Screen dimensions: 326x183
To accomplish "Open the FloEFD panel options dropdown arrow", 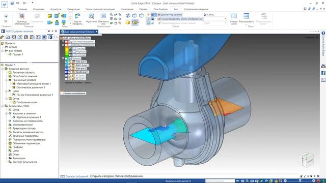I will 49,31.
